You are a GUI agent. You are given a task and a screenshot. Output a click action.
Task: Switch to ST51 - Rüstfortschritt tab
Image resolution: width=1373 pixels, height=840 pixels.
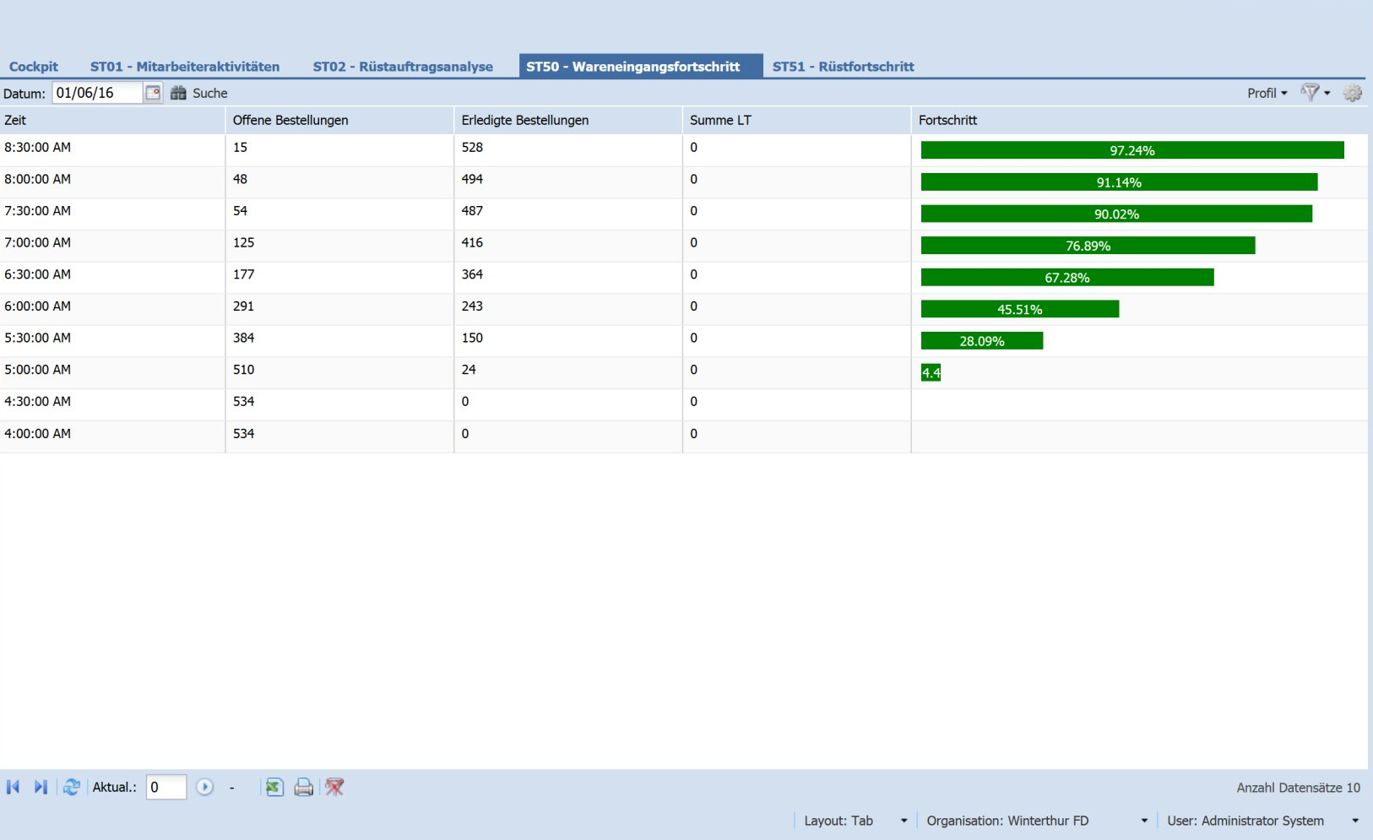pos(843,67)
